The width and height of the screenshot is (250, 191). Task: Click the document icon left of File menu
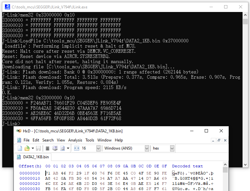point(19,140)
